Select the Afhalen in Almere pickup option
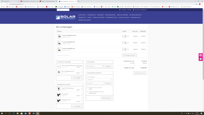Screen dimensions: 204x115 tap(88, 92)
